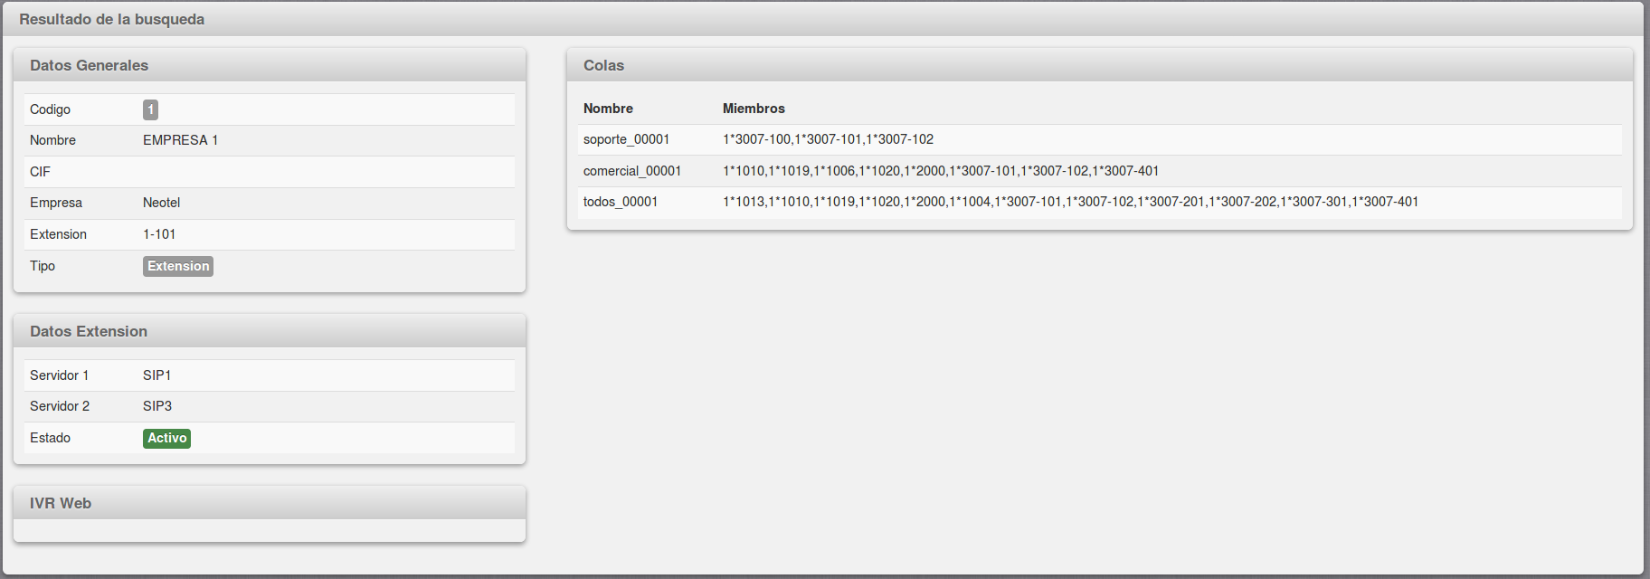Click the EMPRESA 1 name value
The height and width of the screenshot is (579, 1650).
(x=180, y=140)
